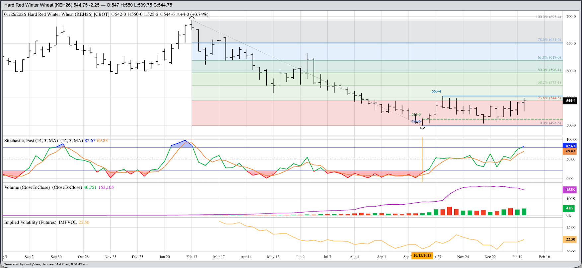Click the orange 22.50 implied volatility tag
582x268 pixels.
pos(570,239)
